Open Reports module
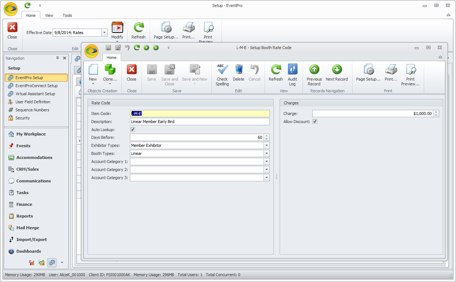 [x=25, y=216]
